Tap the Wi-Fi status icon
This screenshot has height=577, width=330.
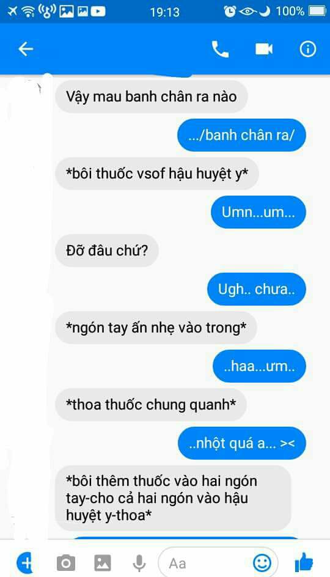(x=28, y=12)
